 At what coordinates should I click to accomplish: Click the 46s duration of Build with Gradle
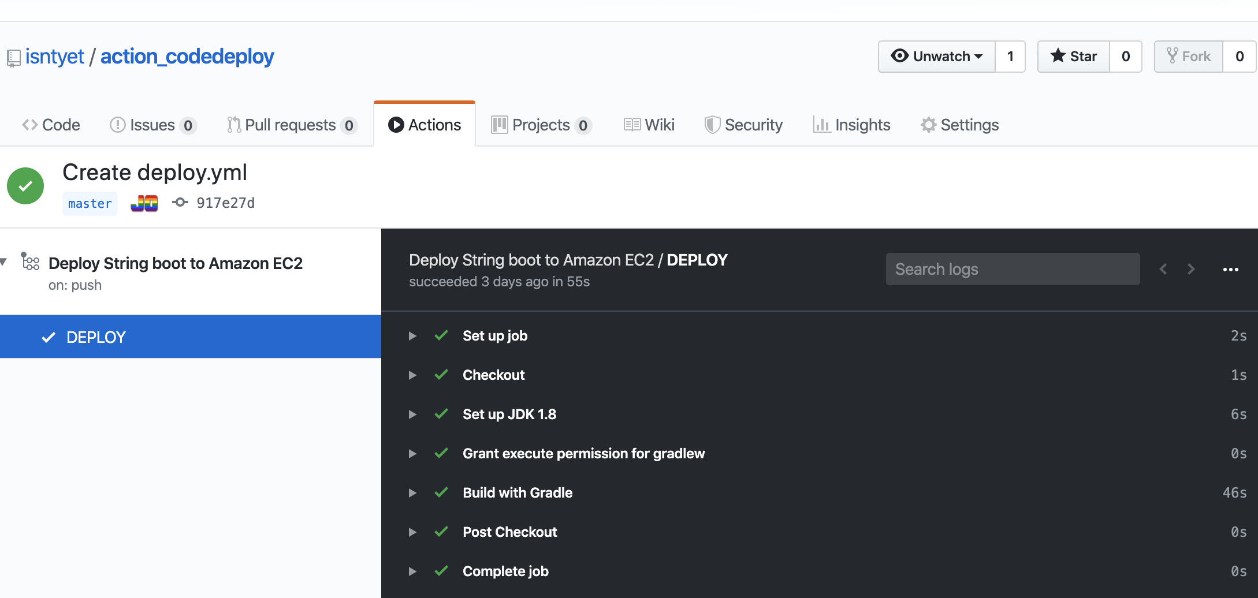pyautogui.click(x=1235, y=493)
